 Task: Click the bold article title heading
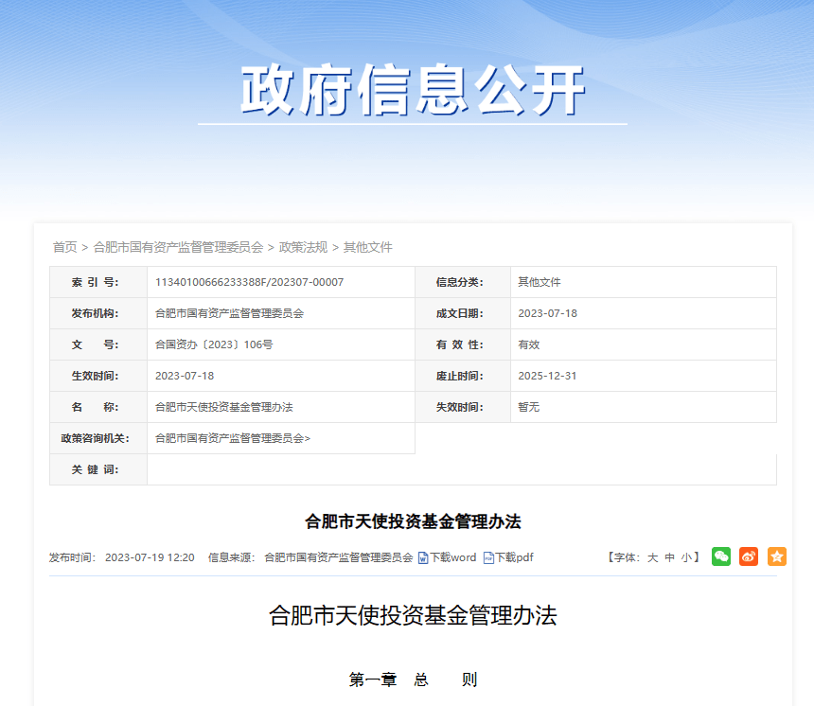[413, 521]
